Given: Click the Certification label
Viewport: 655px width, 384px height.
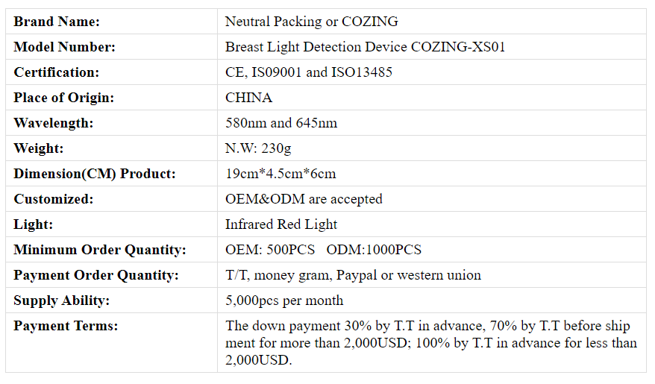Looking at the screenshot, I should click(57, 72).
